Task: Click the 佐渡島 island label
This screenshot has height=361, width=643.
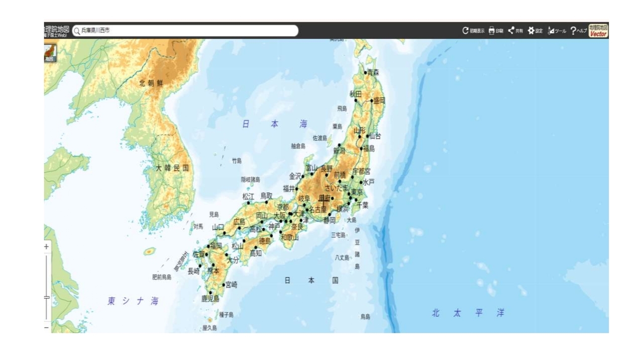Action: [319, 138]
